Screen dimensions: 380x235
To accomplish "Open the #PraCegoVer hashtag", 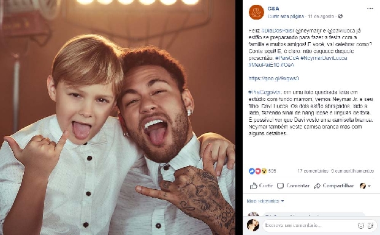I will tap(265, 92).
